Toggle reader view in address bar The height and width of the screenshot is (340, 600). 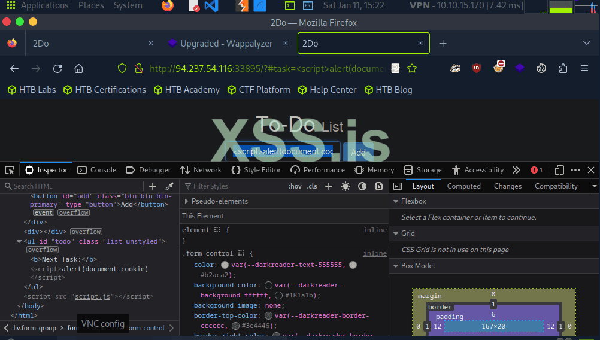pyautogui.click(x=395, y=68)
